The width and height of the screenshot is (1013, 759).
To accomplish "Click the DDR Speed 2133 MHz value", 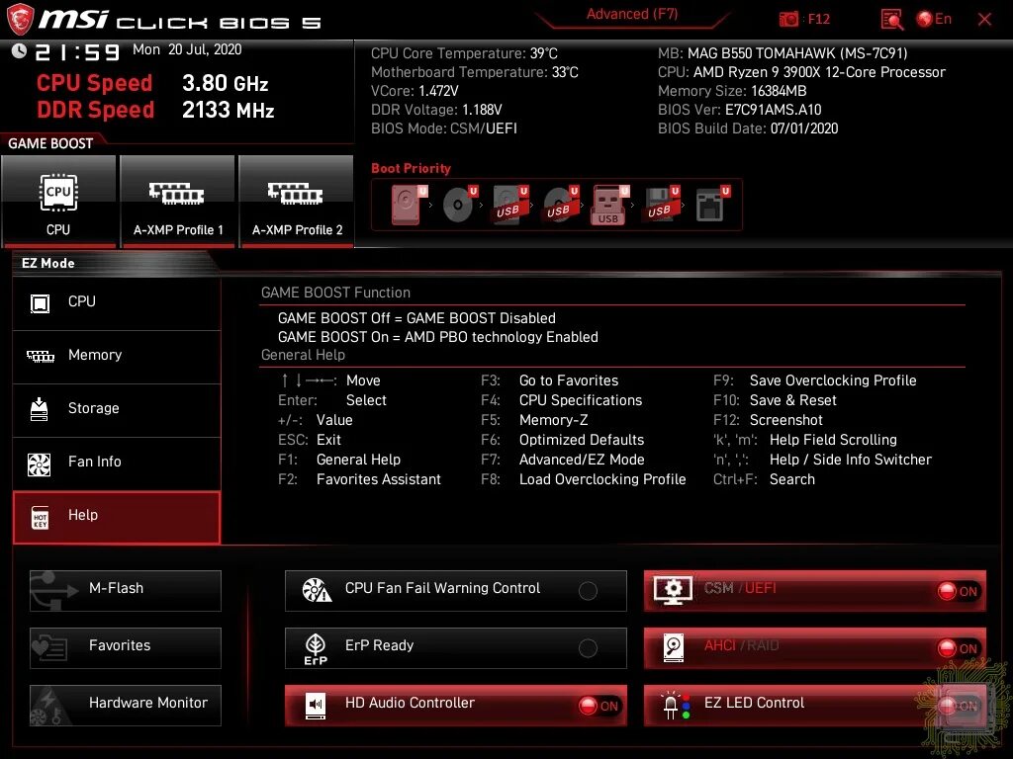I will pyautogui.click(x=229, y=111).
